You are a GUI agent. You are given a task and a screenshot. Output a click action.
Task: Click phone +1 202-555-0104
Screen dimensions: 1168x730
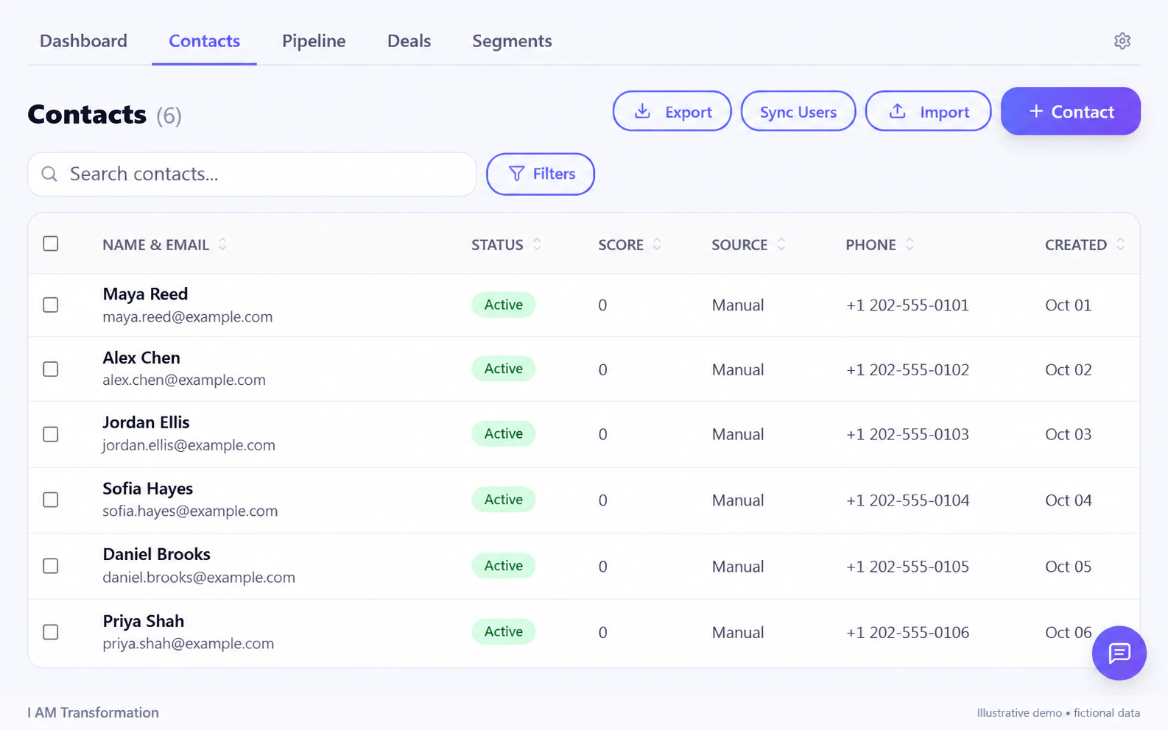click(x=907, y=500)
